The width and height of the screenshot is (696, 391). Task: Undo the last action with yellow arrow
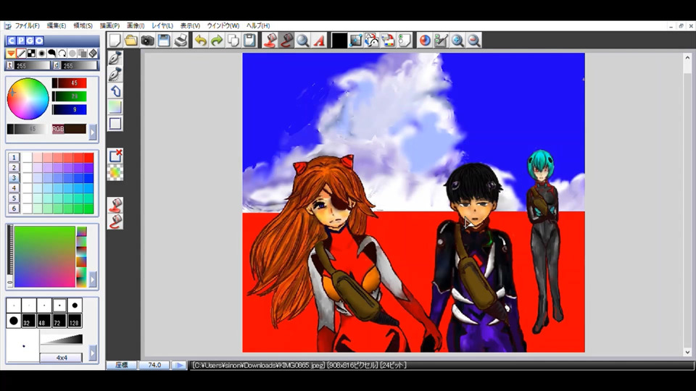[x=201, y=41]
